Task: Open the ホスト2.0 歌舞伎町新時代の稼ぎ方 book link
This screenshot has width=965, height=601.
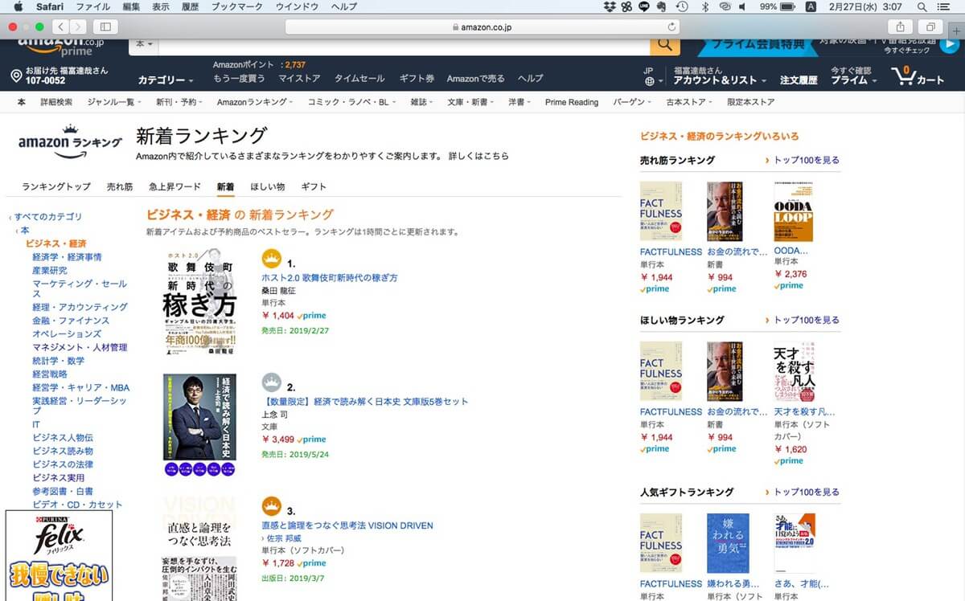Action: (x=330, y=278)
